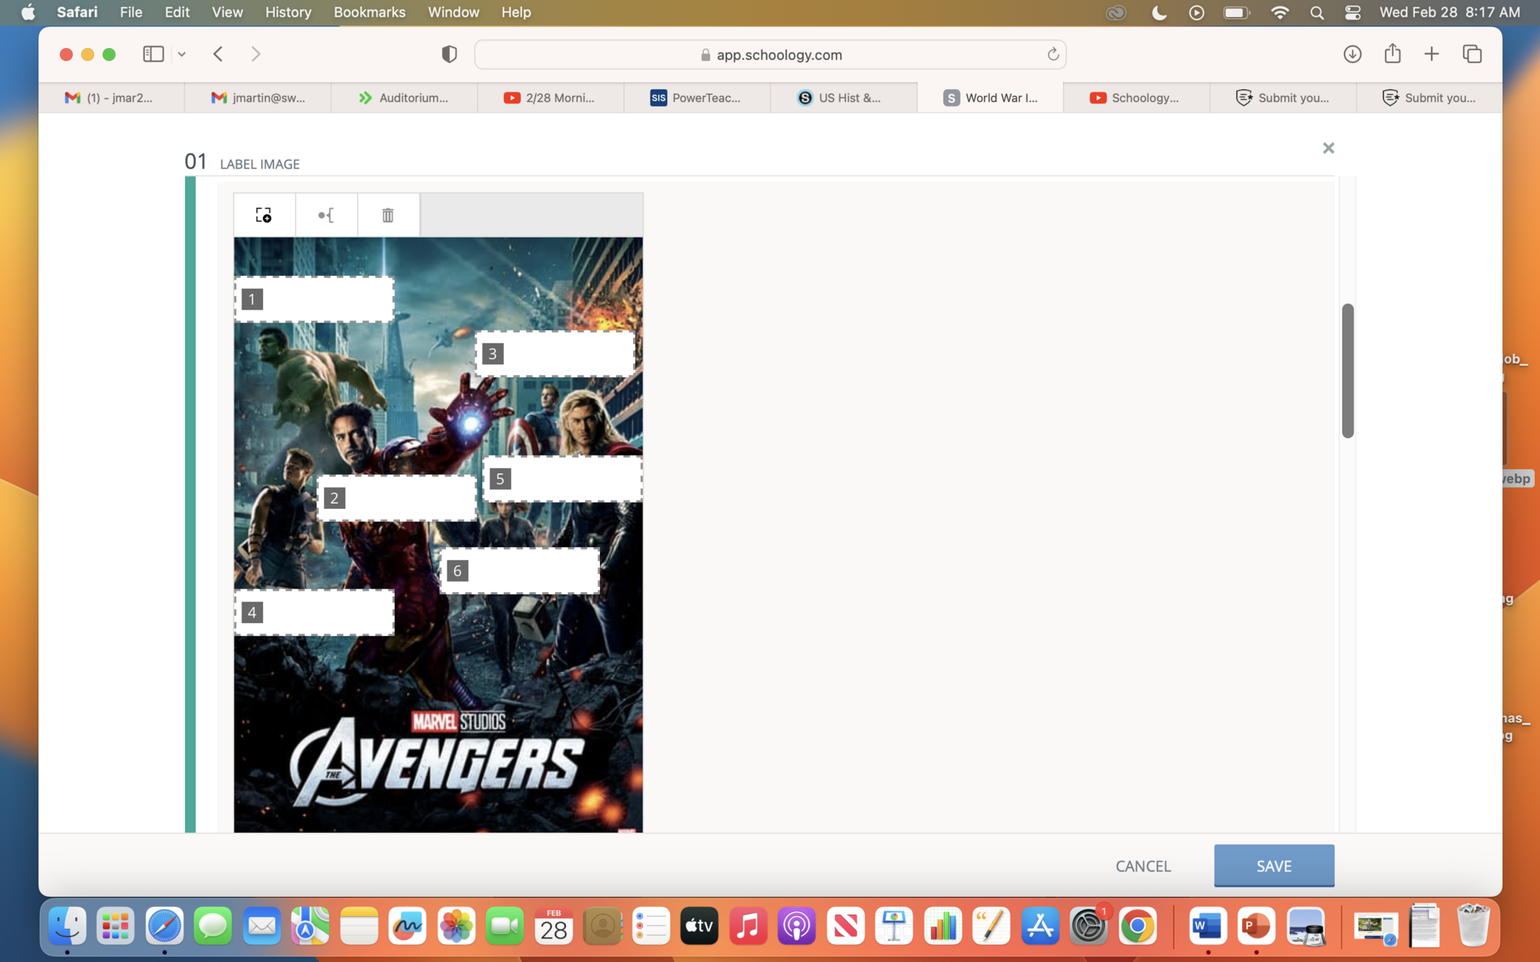Screen dimensions: 1540x962
Task: Click the vertical scrollbar on the editor
Action: [x=1347, y=371]
